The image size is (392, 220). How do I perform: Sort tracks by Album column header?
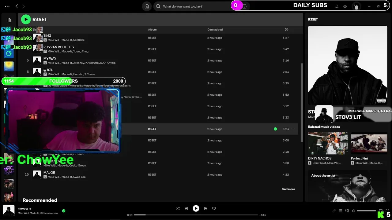[152, 30]
